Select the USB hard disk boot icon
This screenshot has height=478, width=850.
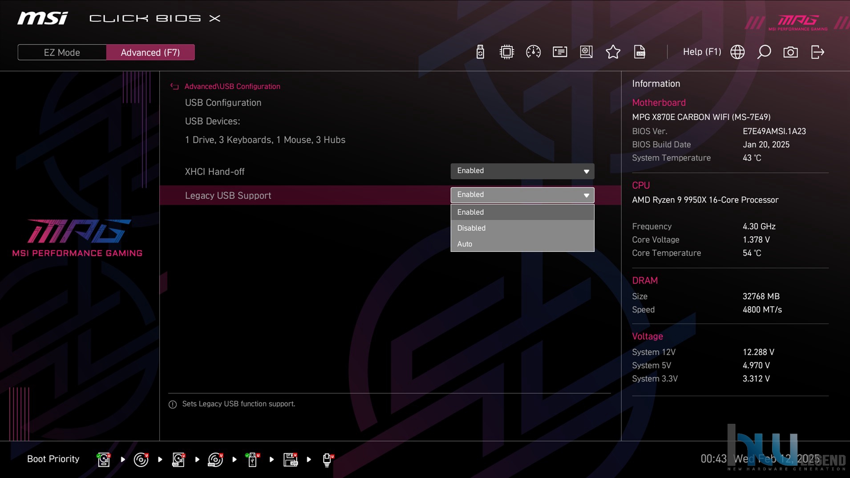pos(178,459)
